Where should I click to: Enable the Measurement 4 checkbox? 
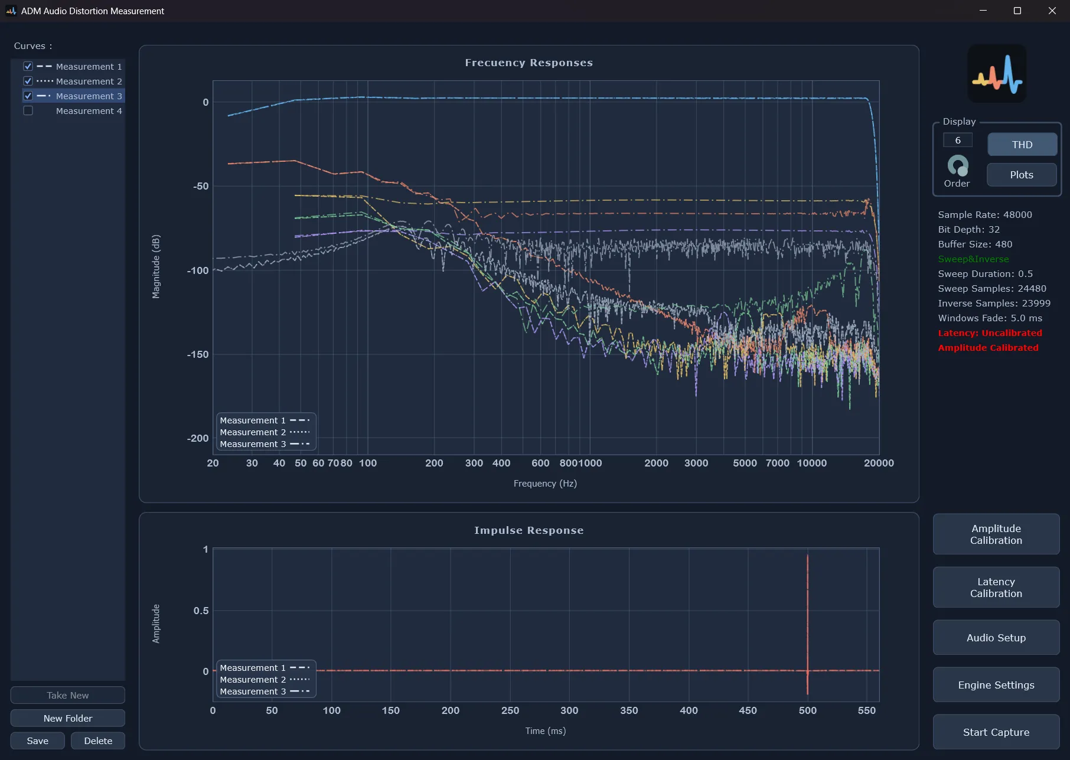pos(28,110)
